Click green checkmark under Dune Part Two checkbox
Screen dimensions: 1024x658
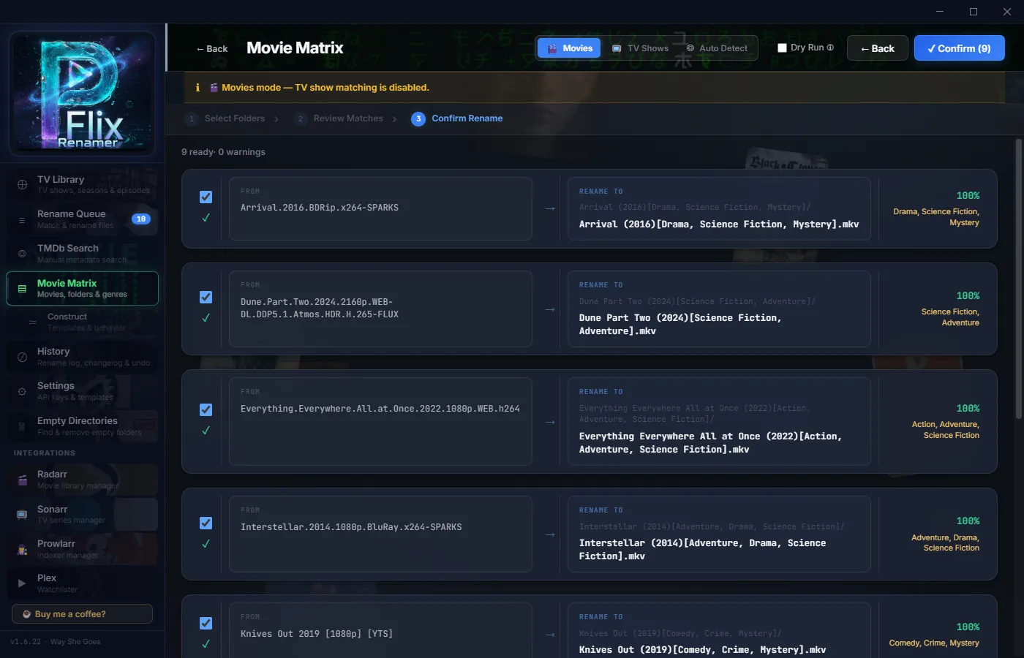pos(206,318)
